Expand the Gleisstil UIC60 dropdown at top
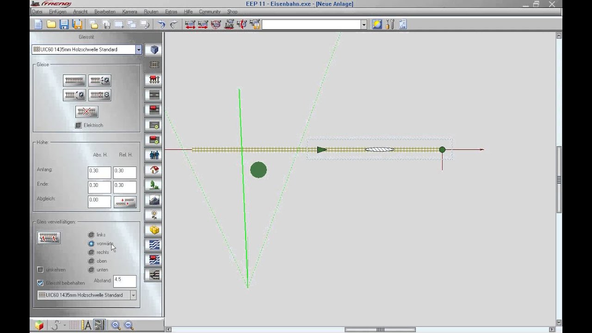Image resolution: width=592 pixels, height=333 pixels. tap(138, 49)
